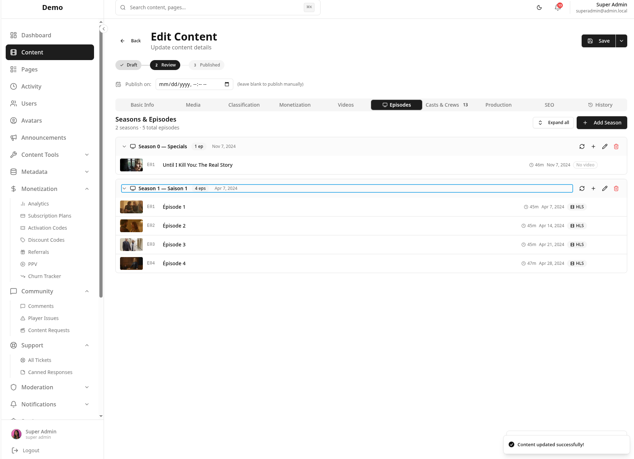Edit Season 1 using the pencil icon
The height and width of the screenshot is (459, 634).
click(x=605, y=188)
